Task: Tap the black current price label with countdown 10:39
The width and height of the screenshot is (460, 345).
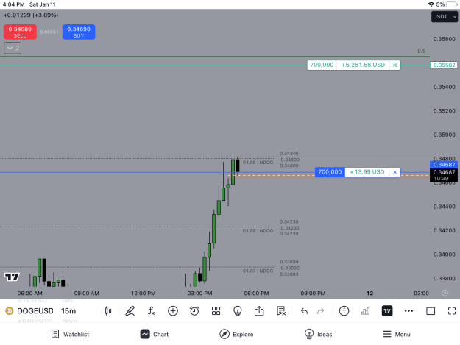Action: click(444, 175)
